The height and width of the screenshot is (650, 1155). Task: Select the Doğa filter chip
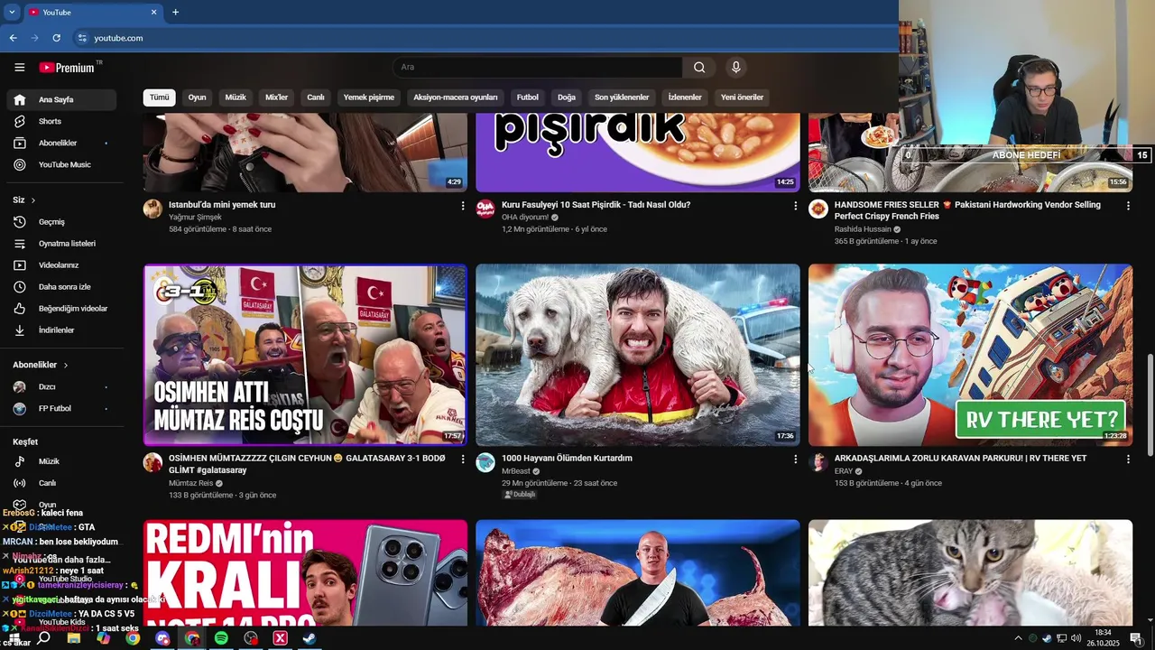pos(567,97)
